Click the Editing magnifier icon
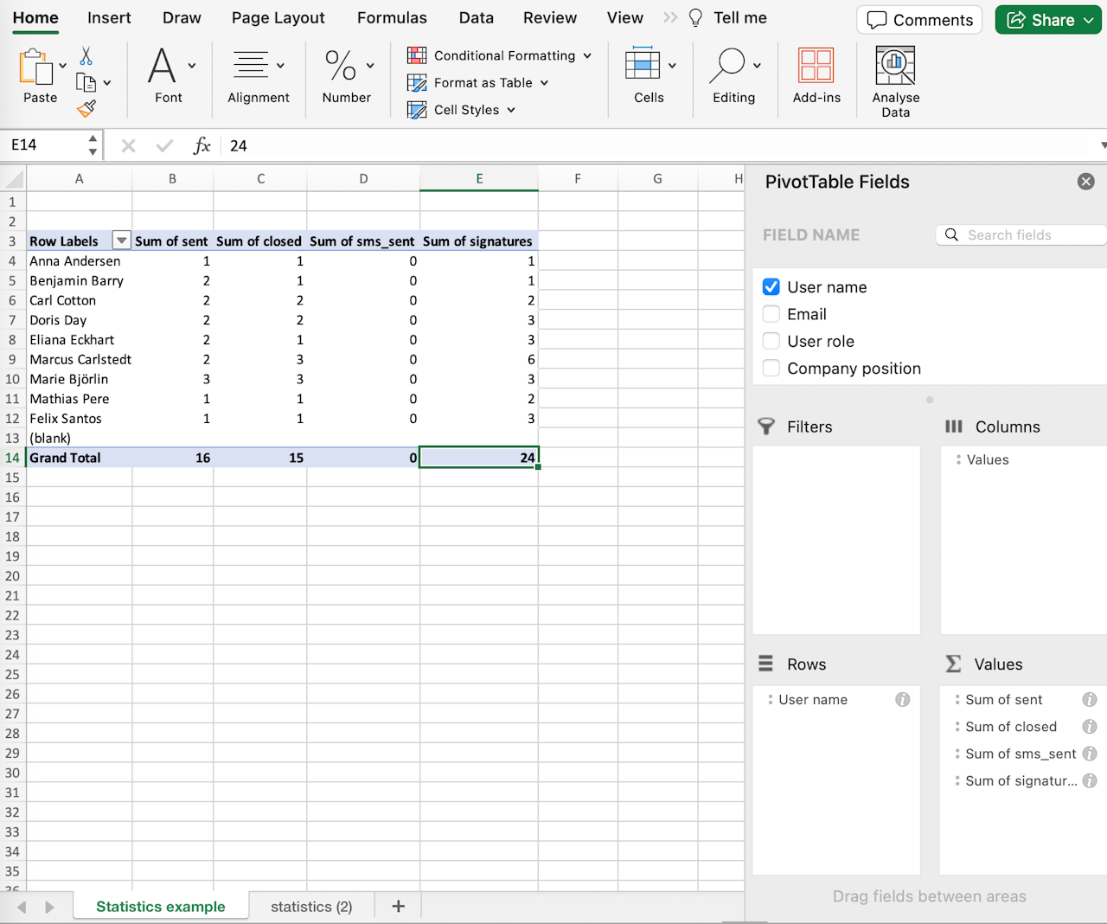The height and width of the screenshot is (924, 1107). click(x=727, y=66)
